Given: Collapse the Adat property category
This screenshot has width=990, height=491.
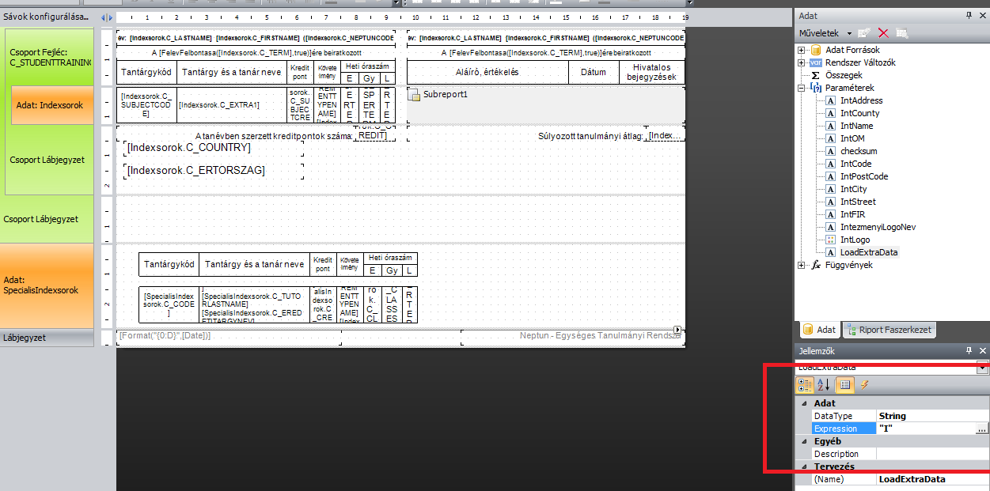Looking at the screenshot, I should pyautogui.click(x=804, y=403).
